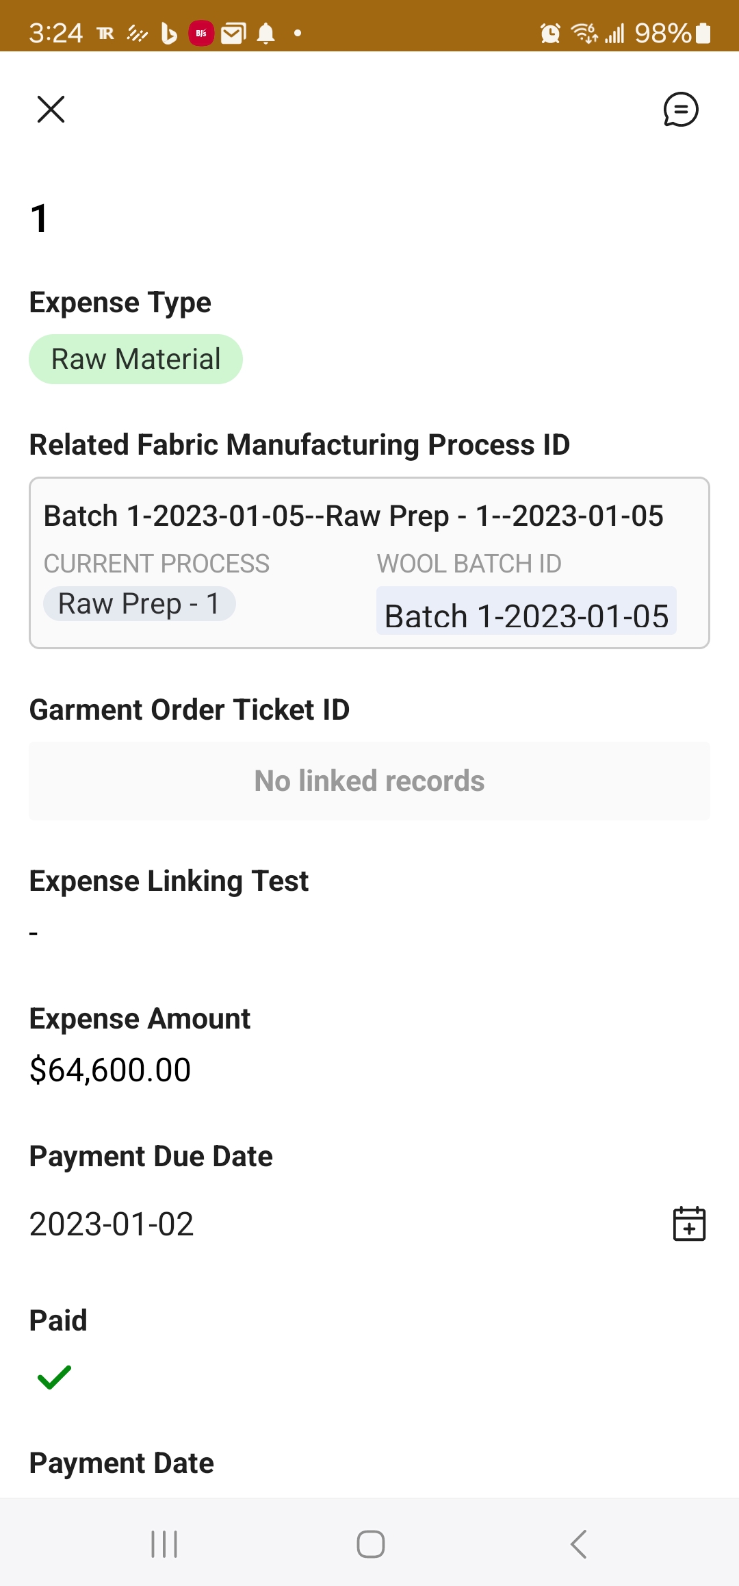Tap the Wool Batch ID chip Batch 1-2023-01-05
The height and width of the screenshot is (1586, 739).
[526, 614]
